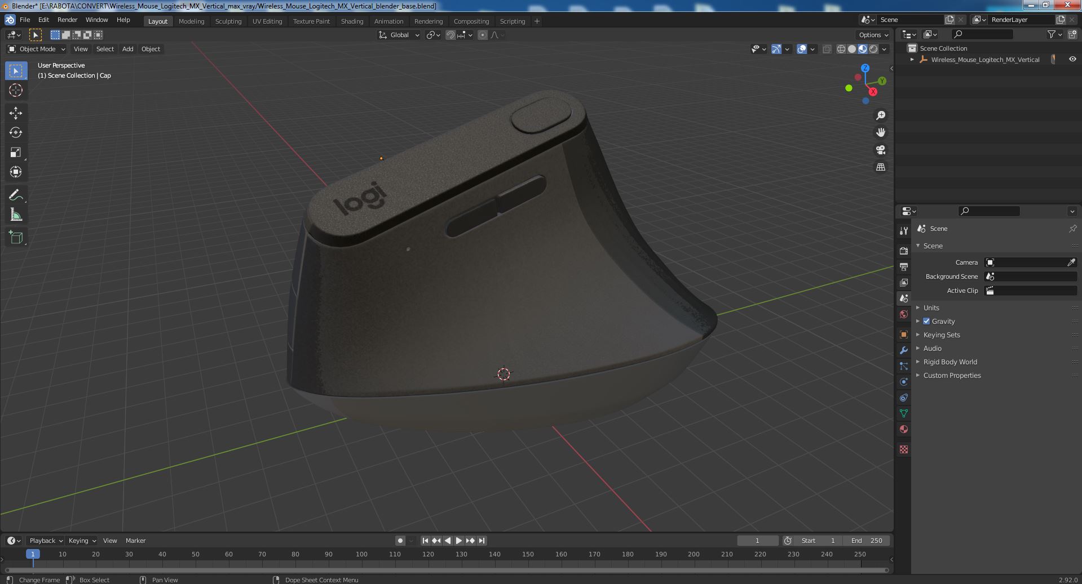Switch to the UV Editing workspace tab
1082x584 pixels.
[x=267, y=21]
